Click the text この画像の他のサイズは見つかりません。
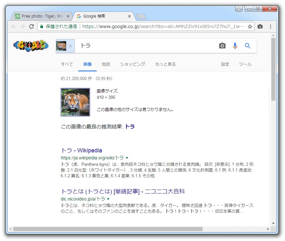285x241 pixels. [136, 109]
